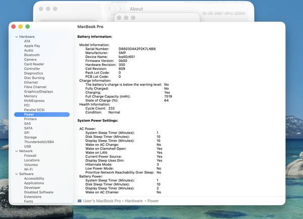Open Wi-Fi under the Network section
The width and height of the screenshot is (303, 219).
click(29, 169)
